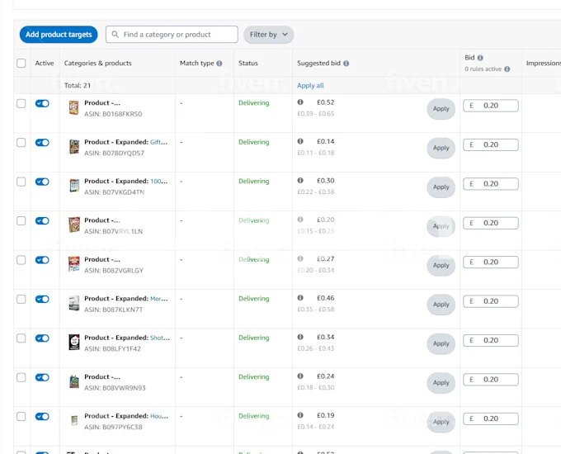Check the box for ASIN B07VKGD4TN row
Image resolution: width=561 pixels, height=454 pixels.
(x=21, y=182)
